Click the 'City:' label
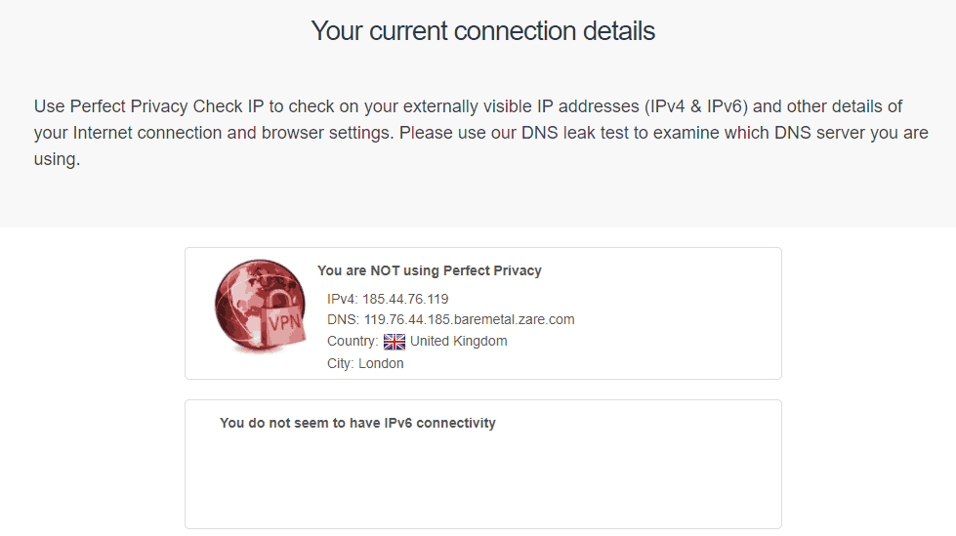956x536 pixels. [x=340, y=363]
